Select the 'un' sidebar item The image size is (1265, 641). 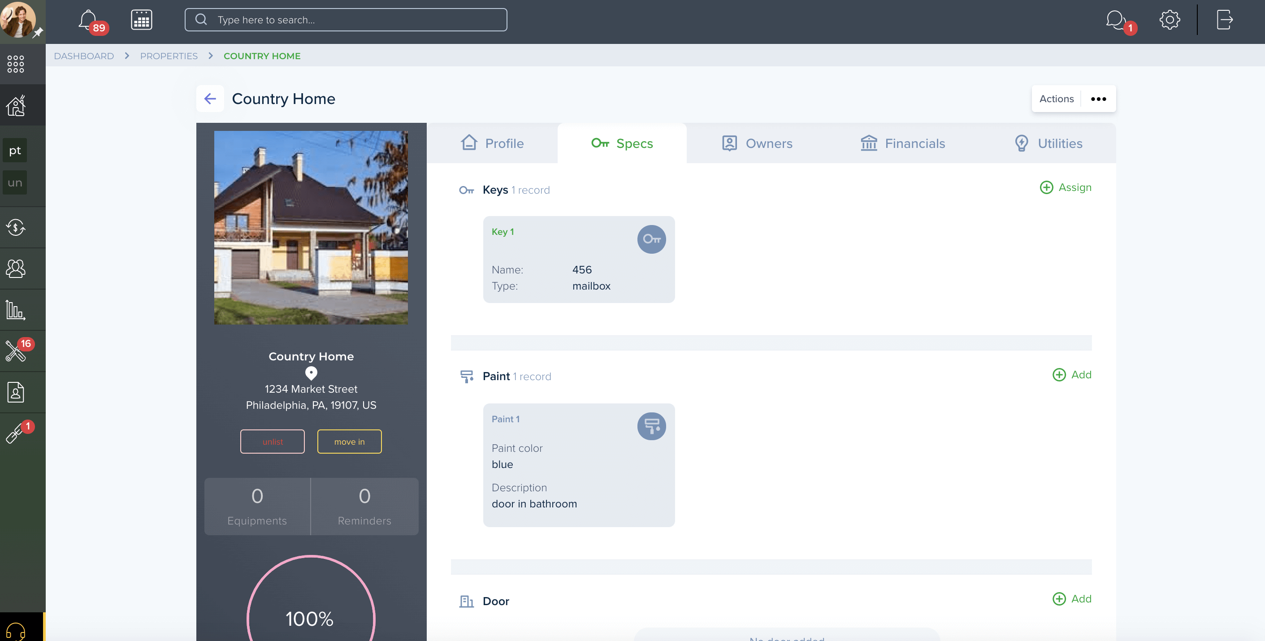[15, 183]
